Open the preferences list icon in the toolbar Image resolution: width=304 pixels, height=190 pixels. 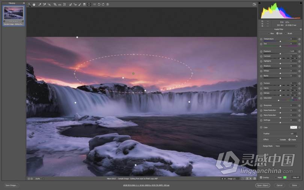coord(95,4)
